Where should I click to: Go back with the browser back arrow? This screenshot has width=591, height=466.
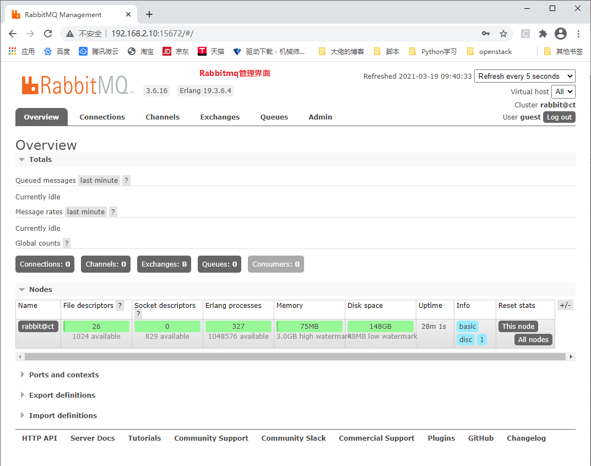coord(13,34)
